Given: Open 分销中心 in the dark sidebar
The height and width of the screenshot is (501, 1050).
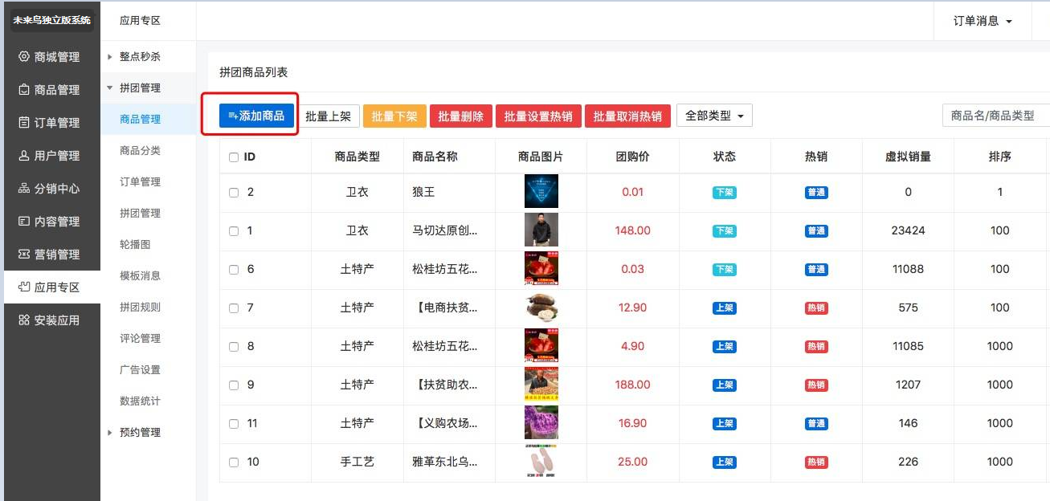Looking at the screenshot, I should 50,189.
